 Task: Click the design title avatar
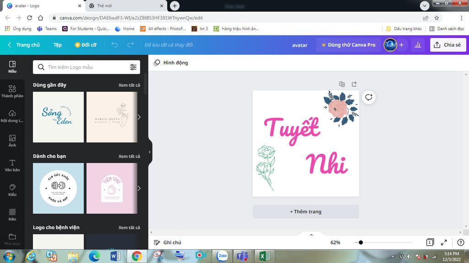click(300, 45)
